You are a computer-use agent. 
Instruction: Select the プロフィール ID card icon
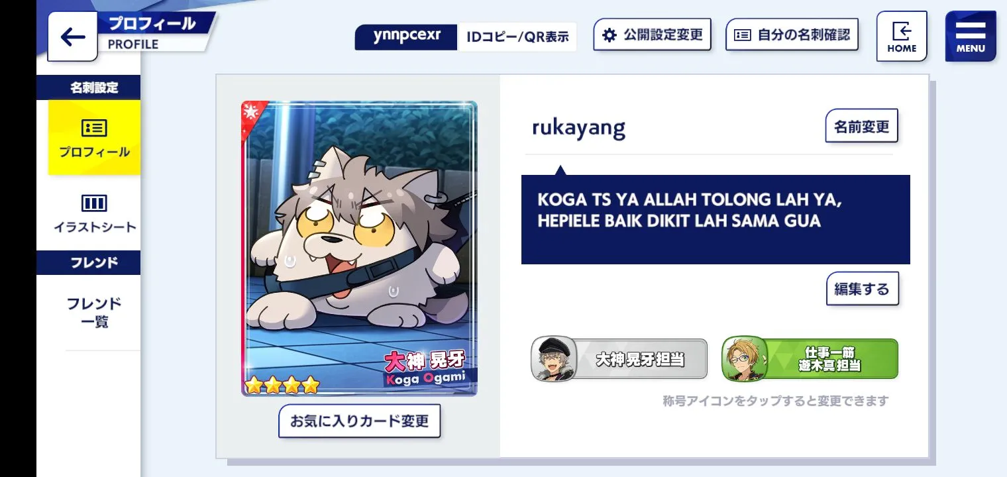(94, 128)
